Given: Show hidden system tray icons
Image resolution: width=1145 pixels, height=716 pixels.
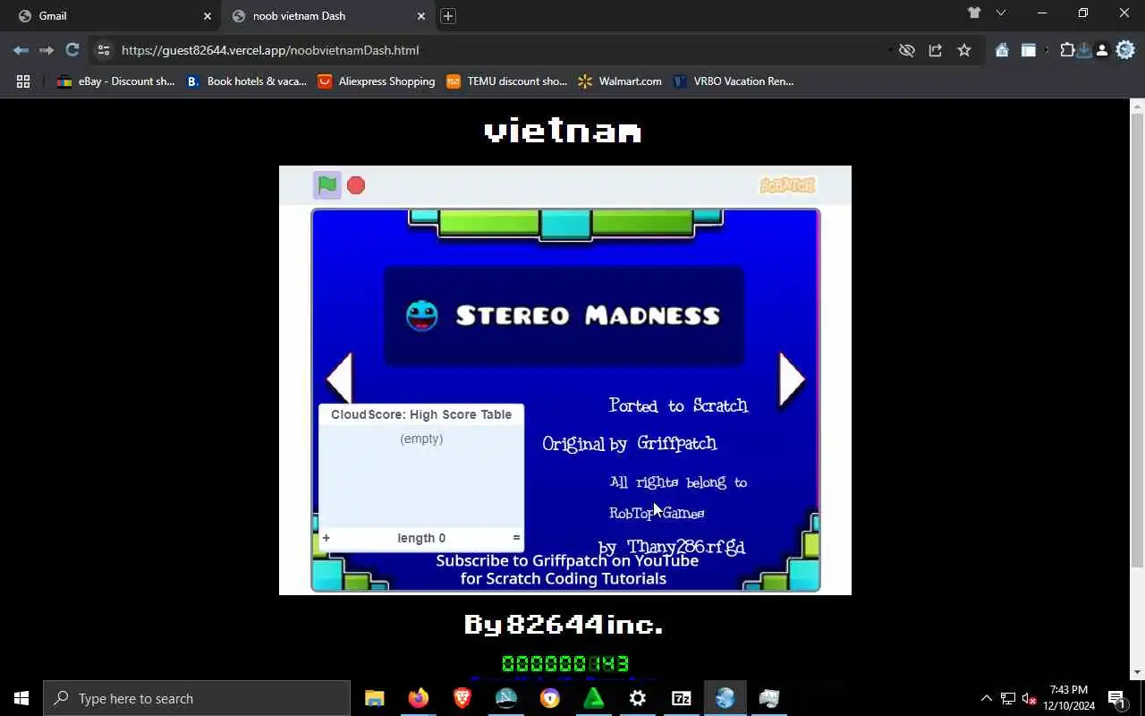Looking at the screenshot, I should [987, 698].
